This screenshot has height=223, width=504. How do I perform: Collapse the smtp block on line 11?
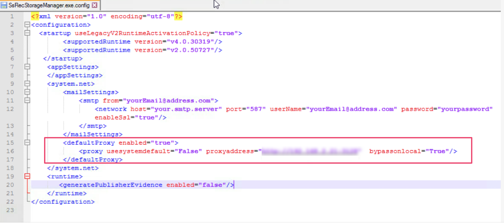27,100
